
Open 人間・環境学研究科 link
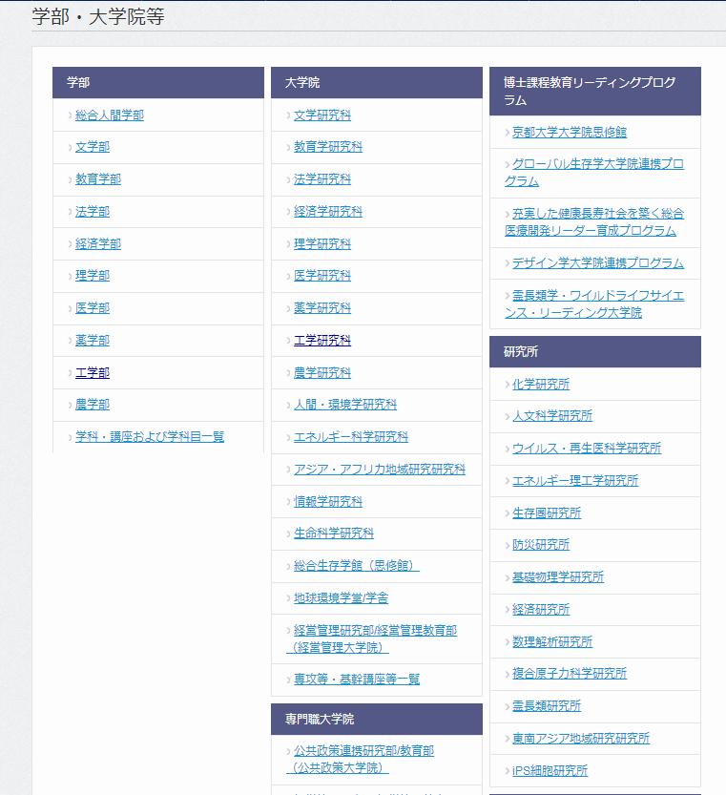pyautogui.click(x=344, y=405)
